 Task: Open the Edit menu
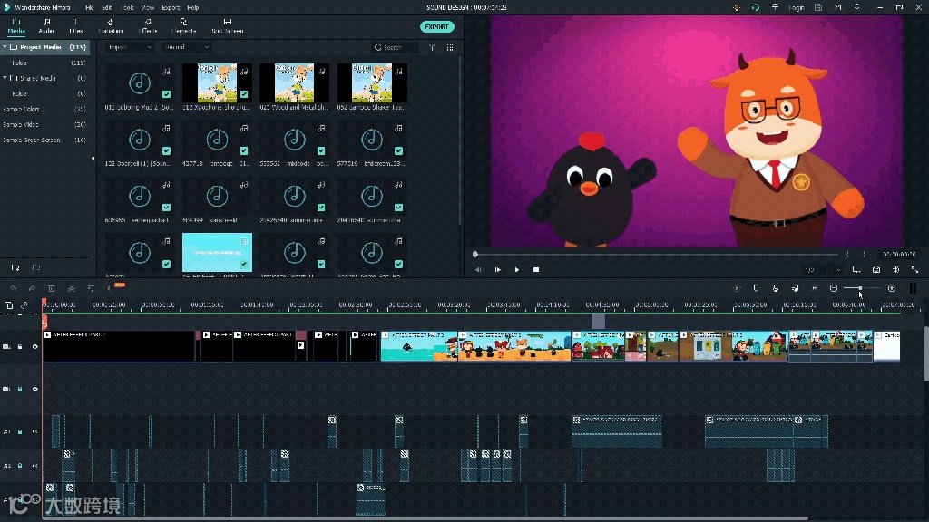click(x=107, y=7)
